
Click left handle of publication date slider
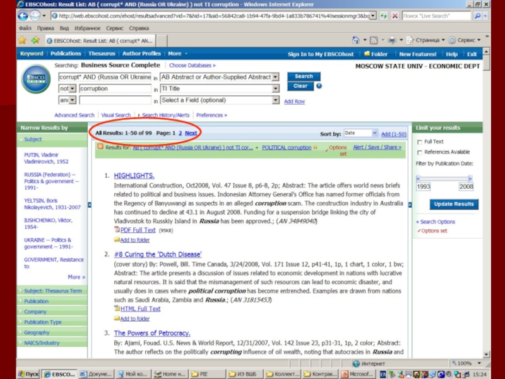click(418, 178)
